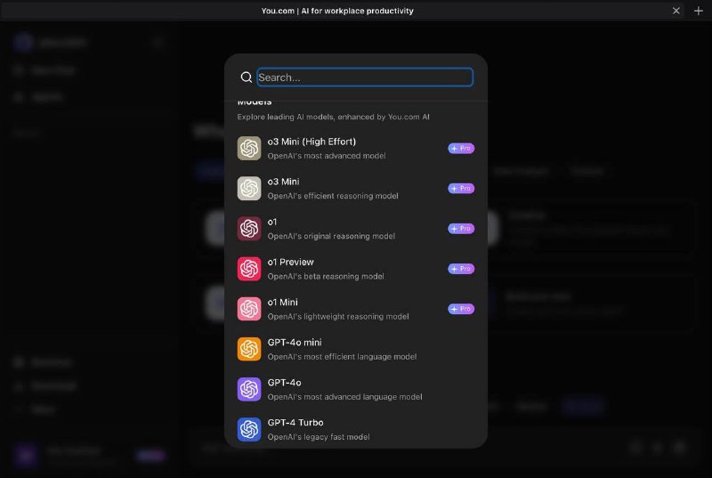Click 'OpenAI's beta reasoning model' description
712x478 pixels.
click(x=326, y=276)
